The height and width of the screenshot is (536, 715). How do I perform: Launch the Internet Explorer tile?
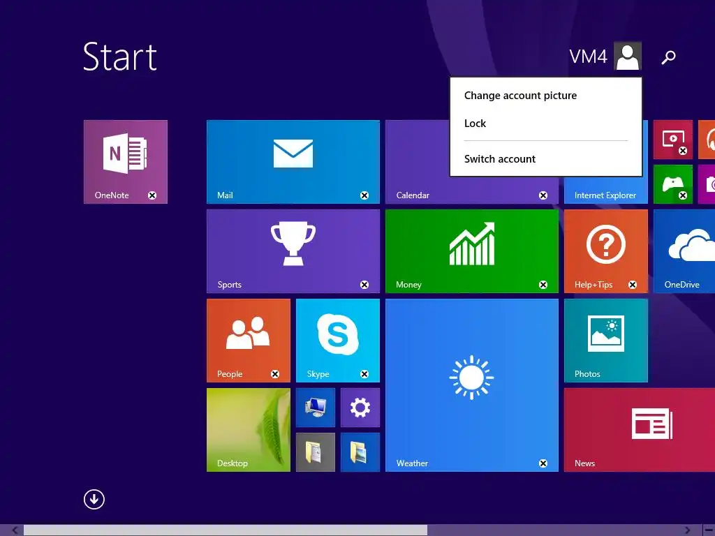[x=605, y=190]
